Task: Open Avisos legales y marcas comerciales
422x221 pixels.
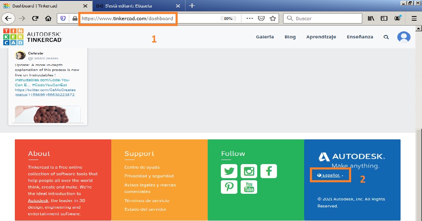Action: [150, 188]
